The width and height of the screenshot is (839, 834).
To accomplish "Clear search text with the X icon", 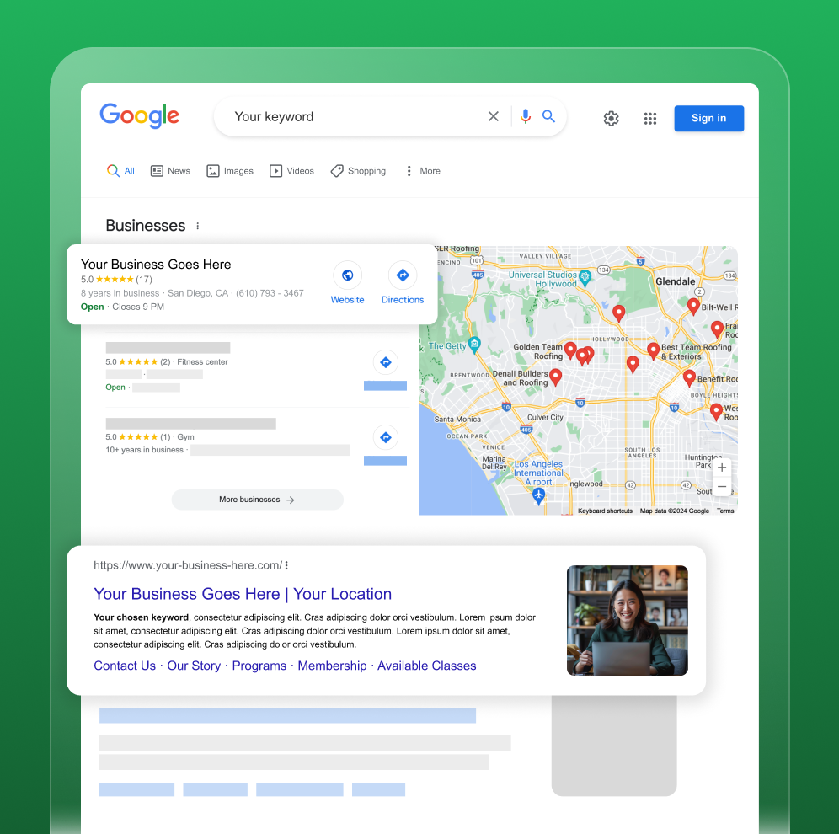I will click(494, 117).
